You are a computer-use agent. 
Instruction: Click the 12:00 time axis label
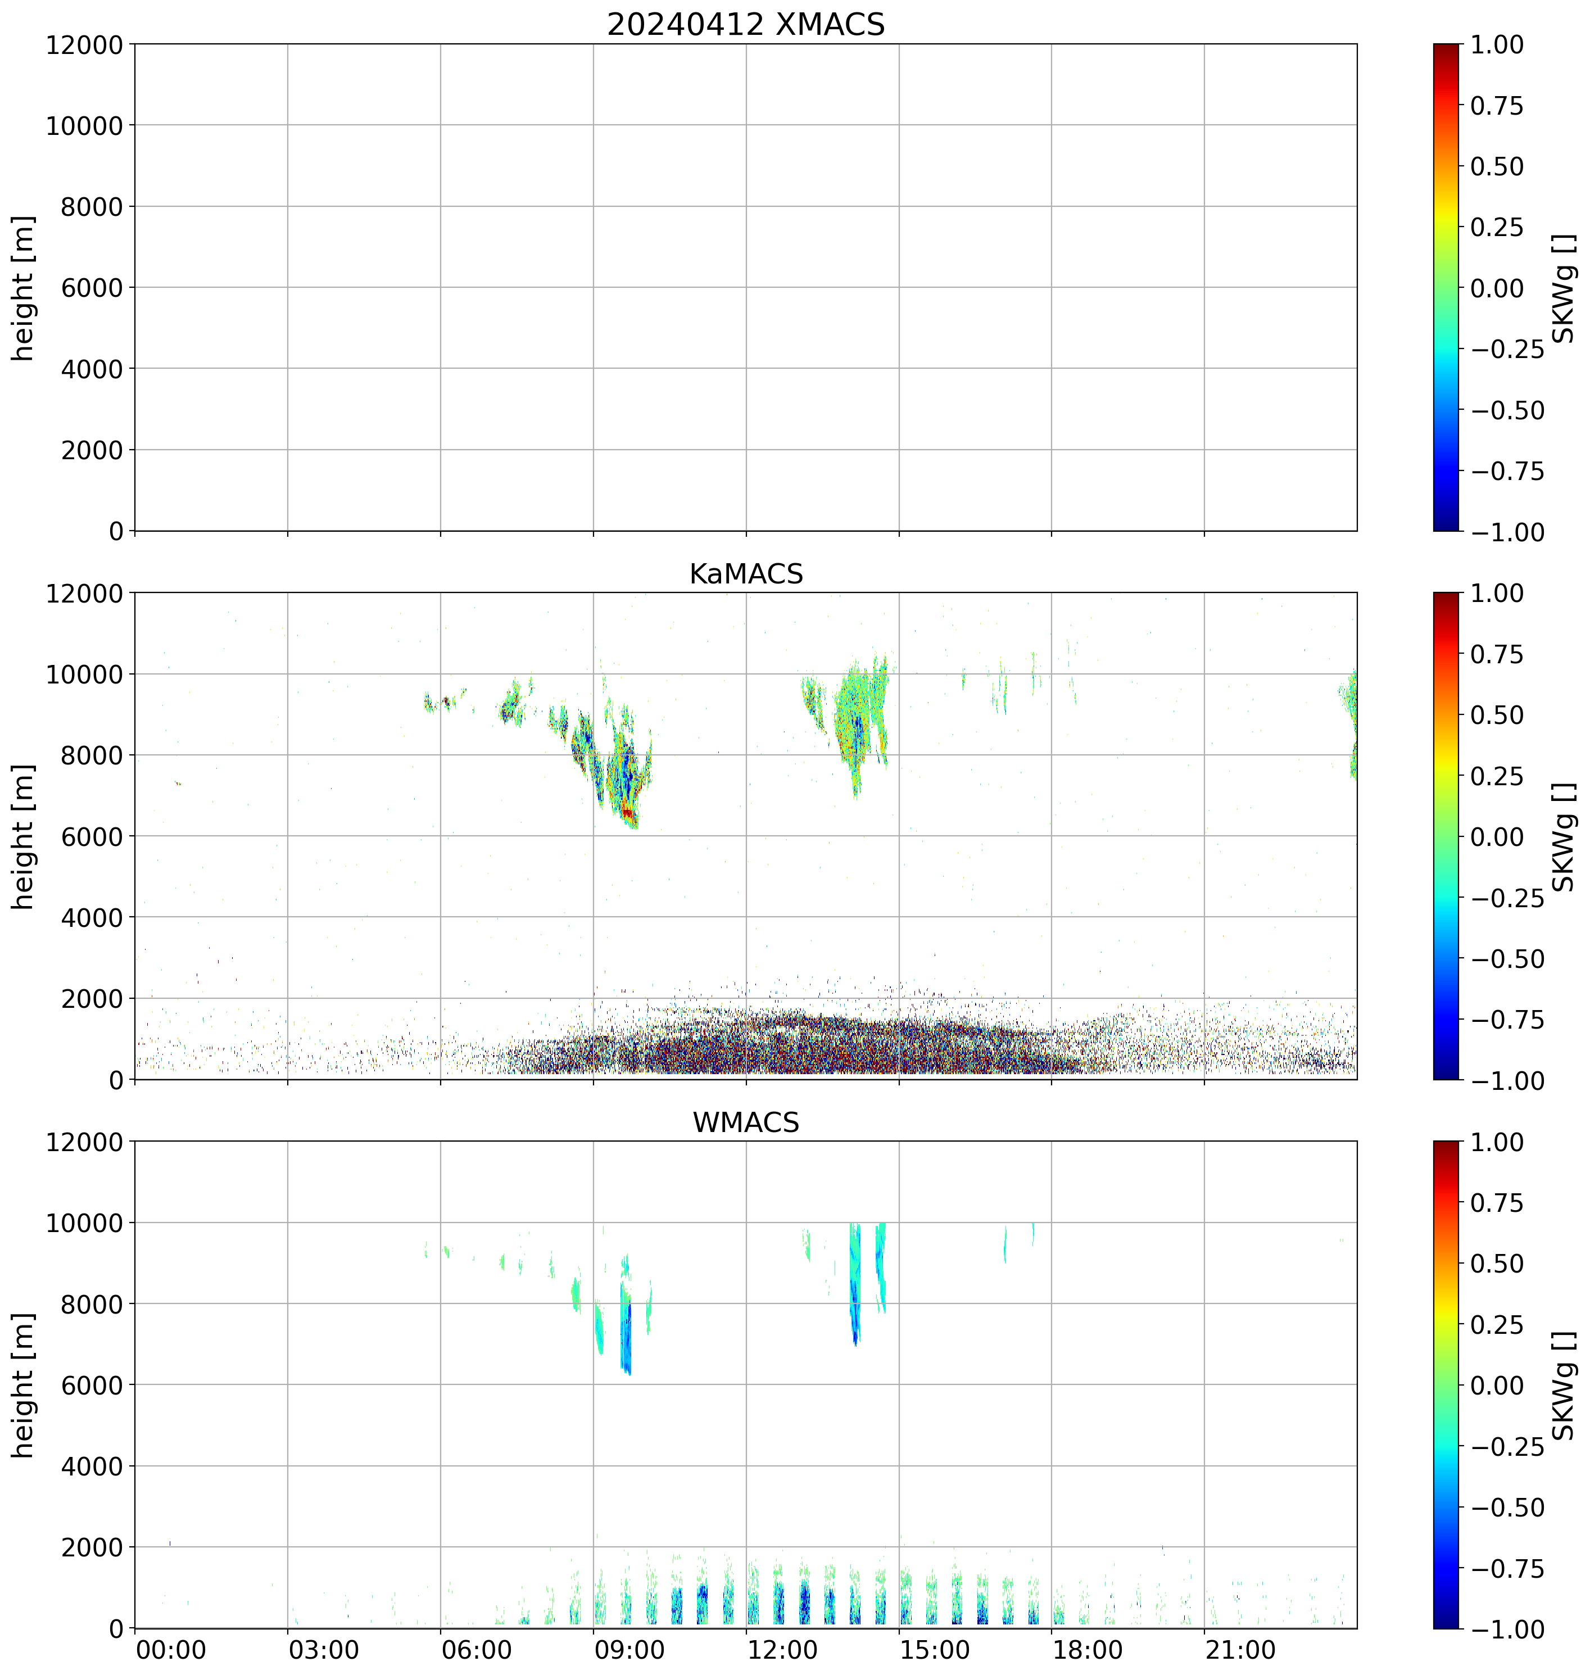[x=782, y=1650]
